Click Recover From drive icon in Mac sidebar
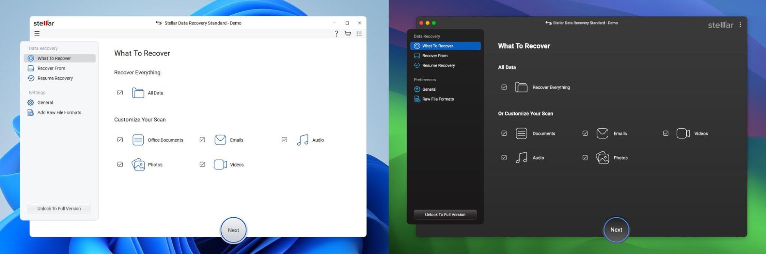This screenshot has height=254, width=766. click(417, 55)
